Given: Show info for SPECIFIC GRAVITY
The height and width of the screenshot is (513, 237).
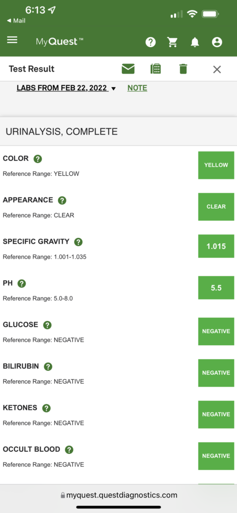Looking at the screenshot, I should [x=78, y=242].
